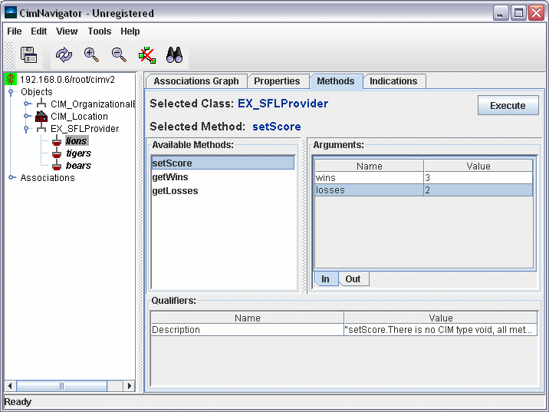Open the Tools menu
The image size is (549, 412).
click(x=100, y=31)
